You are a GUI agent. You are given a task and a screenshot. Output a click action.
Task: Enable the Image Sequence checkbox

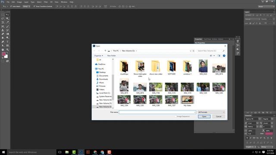pos(176,117)
